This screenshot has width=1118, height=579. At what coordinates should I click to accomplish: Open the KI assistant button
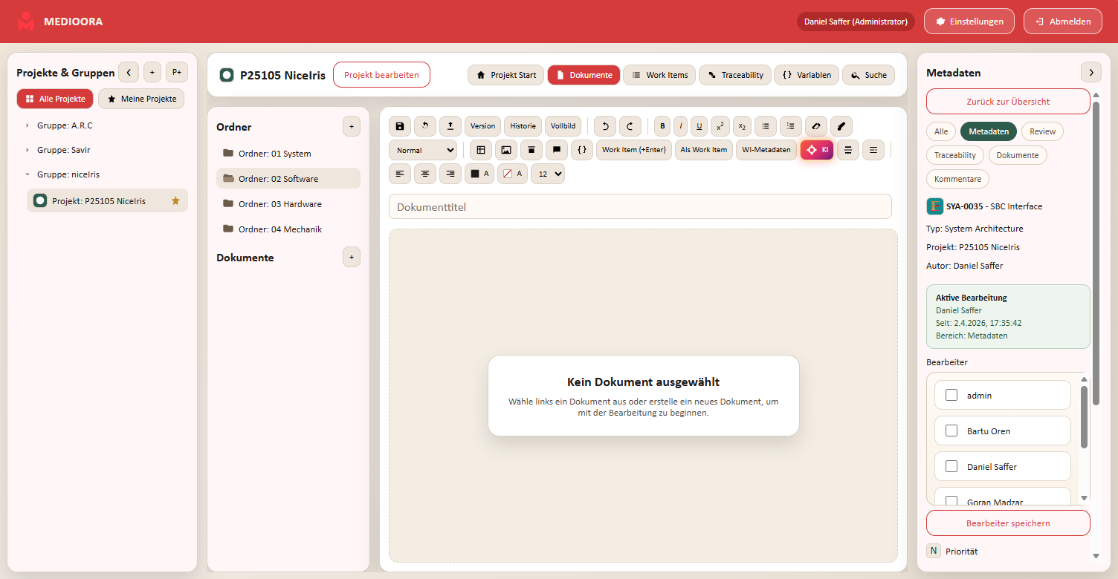[817, 150]
